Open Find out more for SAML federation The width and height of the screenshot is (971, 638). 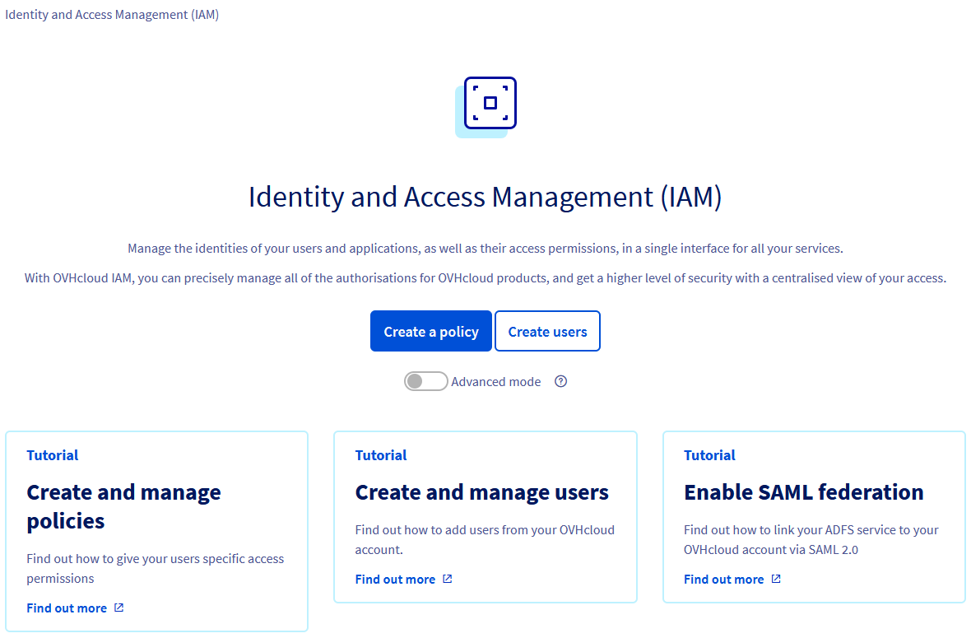click(x=723, y=579)
